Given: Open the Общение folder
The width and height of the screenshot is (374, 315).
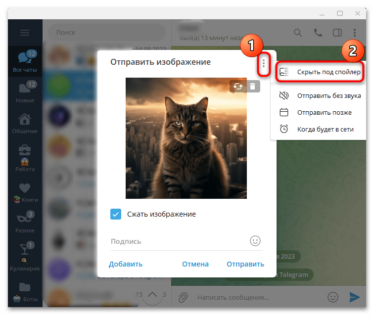Looking at the screenshot, I should point(25,123).
